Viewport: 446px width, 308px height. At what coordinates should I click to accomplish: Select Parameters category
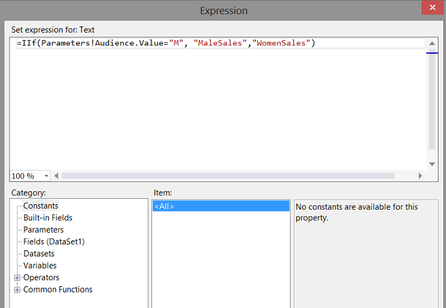[43, 230]
